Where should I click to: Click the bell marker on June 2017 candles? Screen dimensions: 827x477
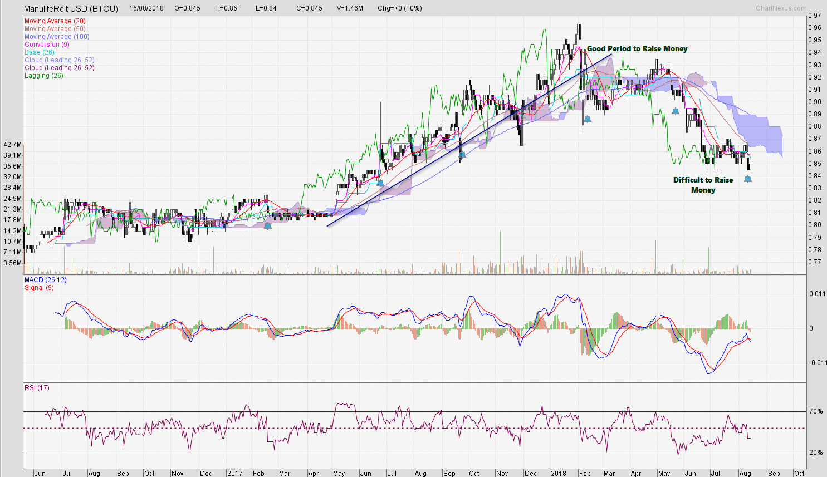point(380,183)
